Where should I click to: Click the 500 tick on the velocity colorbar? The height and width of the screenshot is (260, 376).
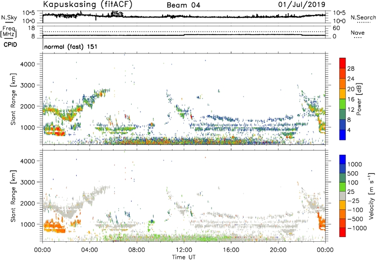[353, 173]
